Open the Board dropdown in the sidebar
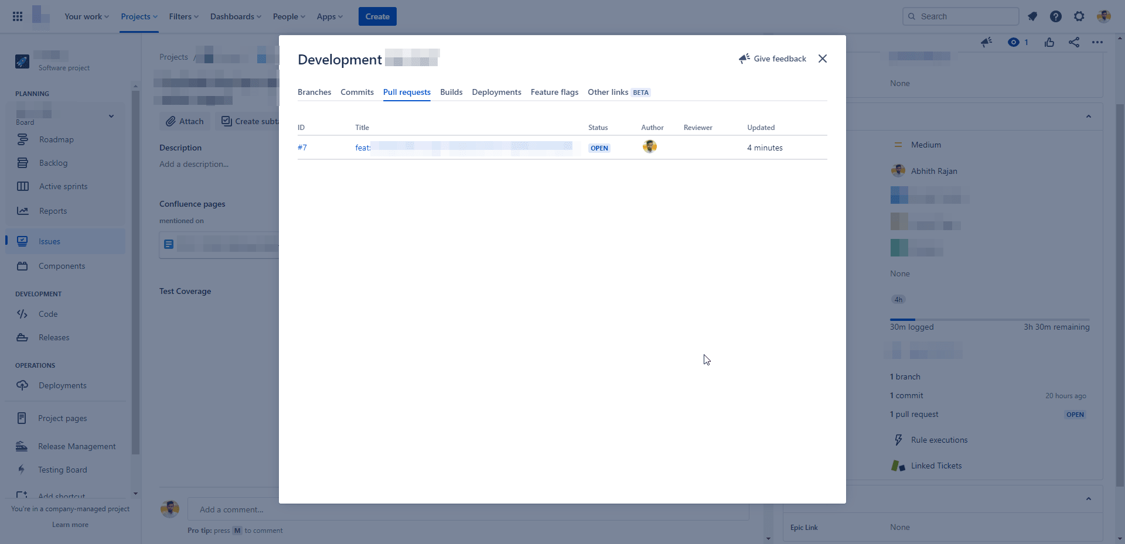 click(111, 117)
